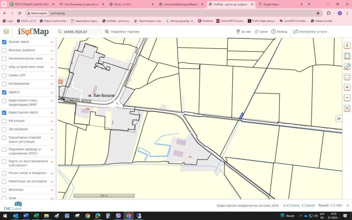Disable the Адреси layer checkbox
The width and height of the screenshot is (352, 220).
point(4,92)
